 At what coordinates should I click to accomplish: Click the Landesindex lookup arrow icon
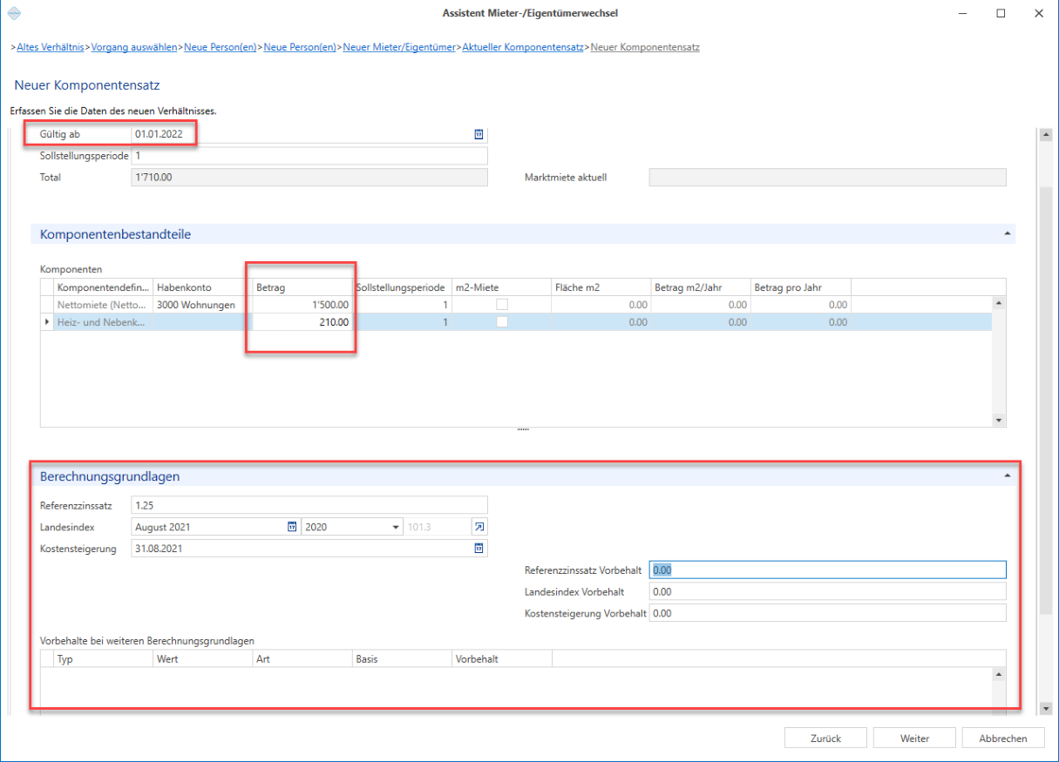click(x=479, y=527)
